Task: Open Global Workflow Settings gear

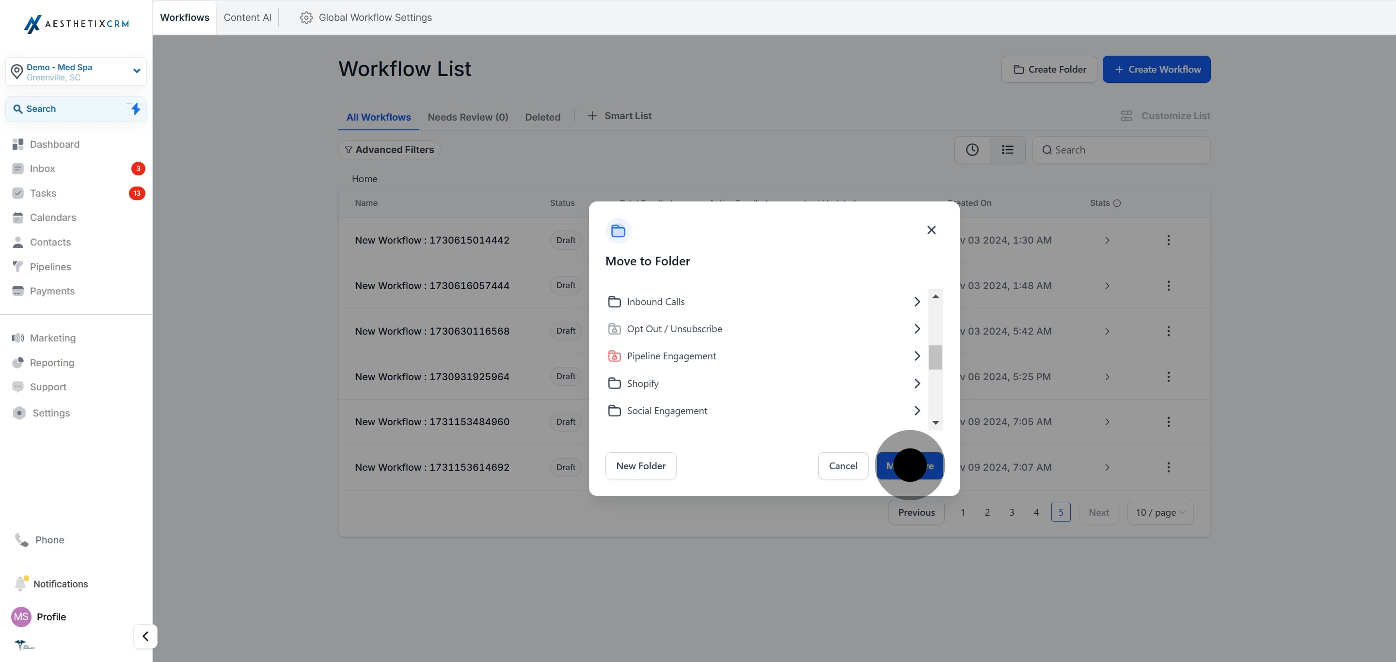Action: 306,17
